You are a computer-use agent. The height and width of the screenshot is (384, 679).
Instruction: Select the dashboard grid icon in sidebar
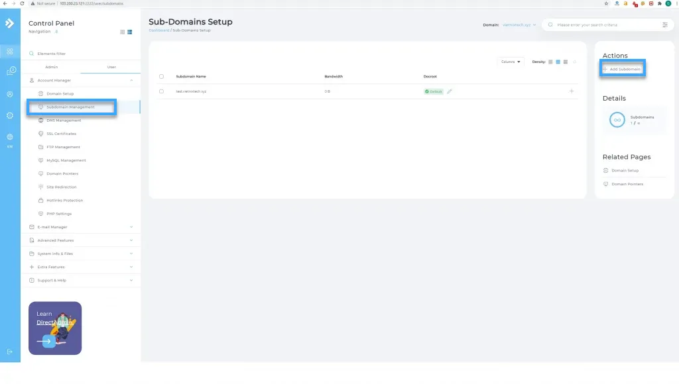(9, 51)
